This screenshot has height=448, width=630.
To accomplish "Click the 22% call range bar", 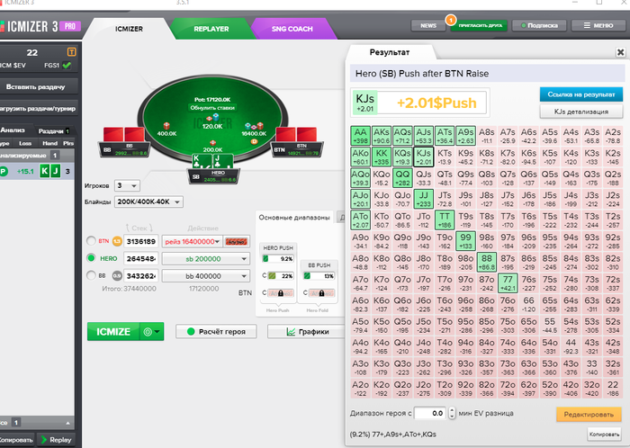I will (281, 276).
